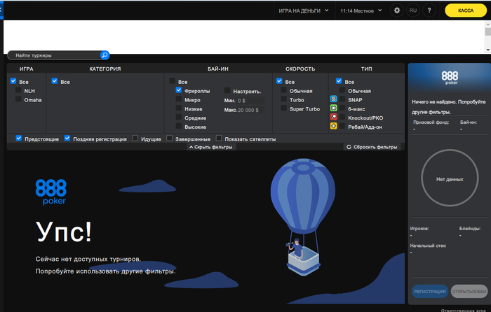Click the green 6-макс type icon
Image resolution: width=491 pixels, height=312 pixels.
[x=333, y=108]
